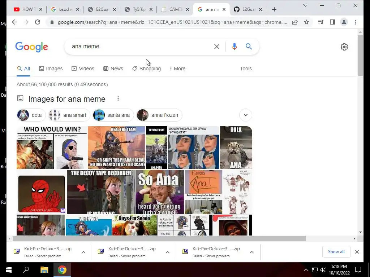Filter images by anna frozen chip
370x277 pixels.
(x=159, y=115)
